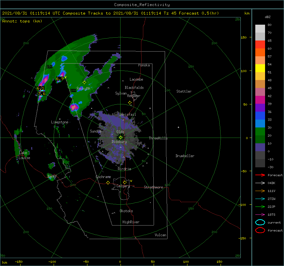Click the Airdrie city label
Viewport: 284px width, 266px height.
point(124,169)
